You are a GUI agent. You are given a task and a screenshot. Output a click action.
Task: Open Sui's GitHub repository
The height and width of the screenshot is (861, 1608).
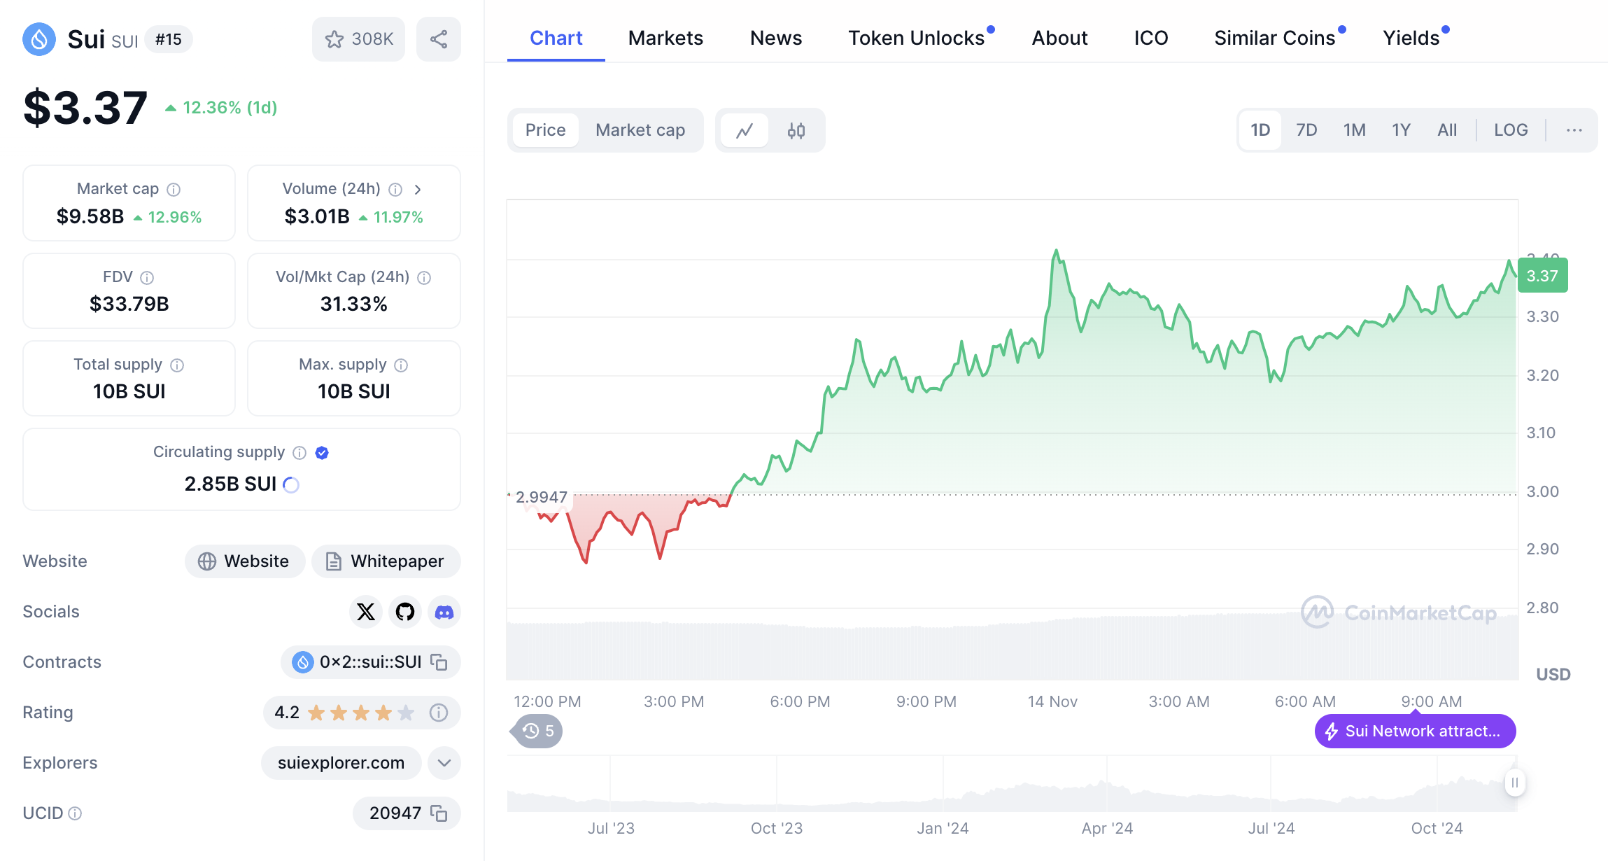coord(405,612)
